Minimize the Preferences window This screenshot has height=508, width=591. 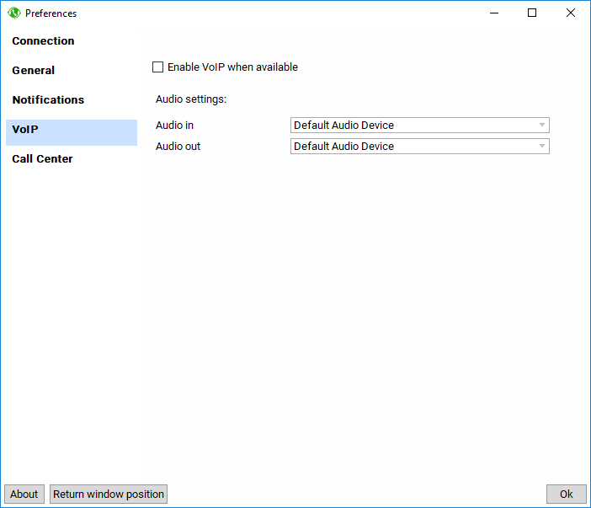pyautogui.click(x=492, y=13)
